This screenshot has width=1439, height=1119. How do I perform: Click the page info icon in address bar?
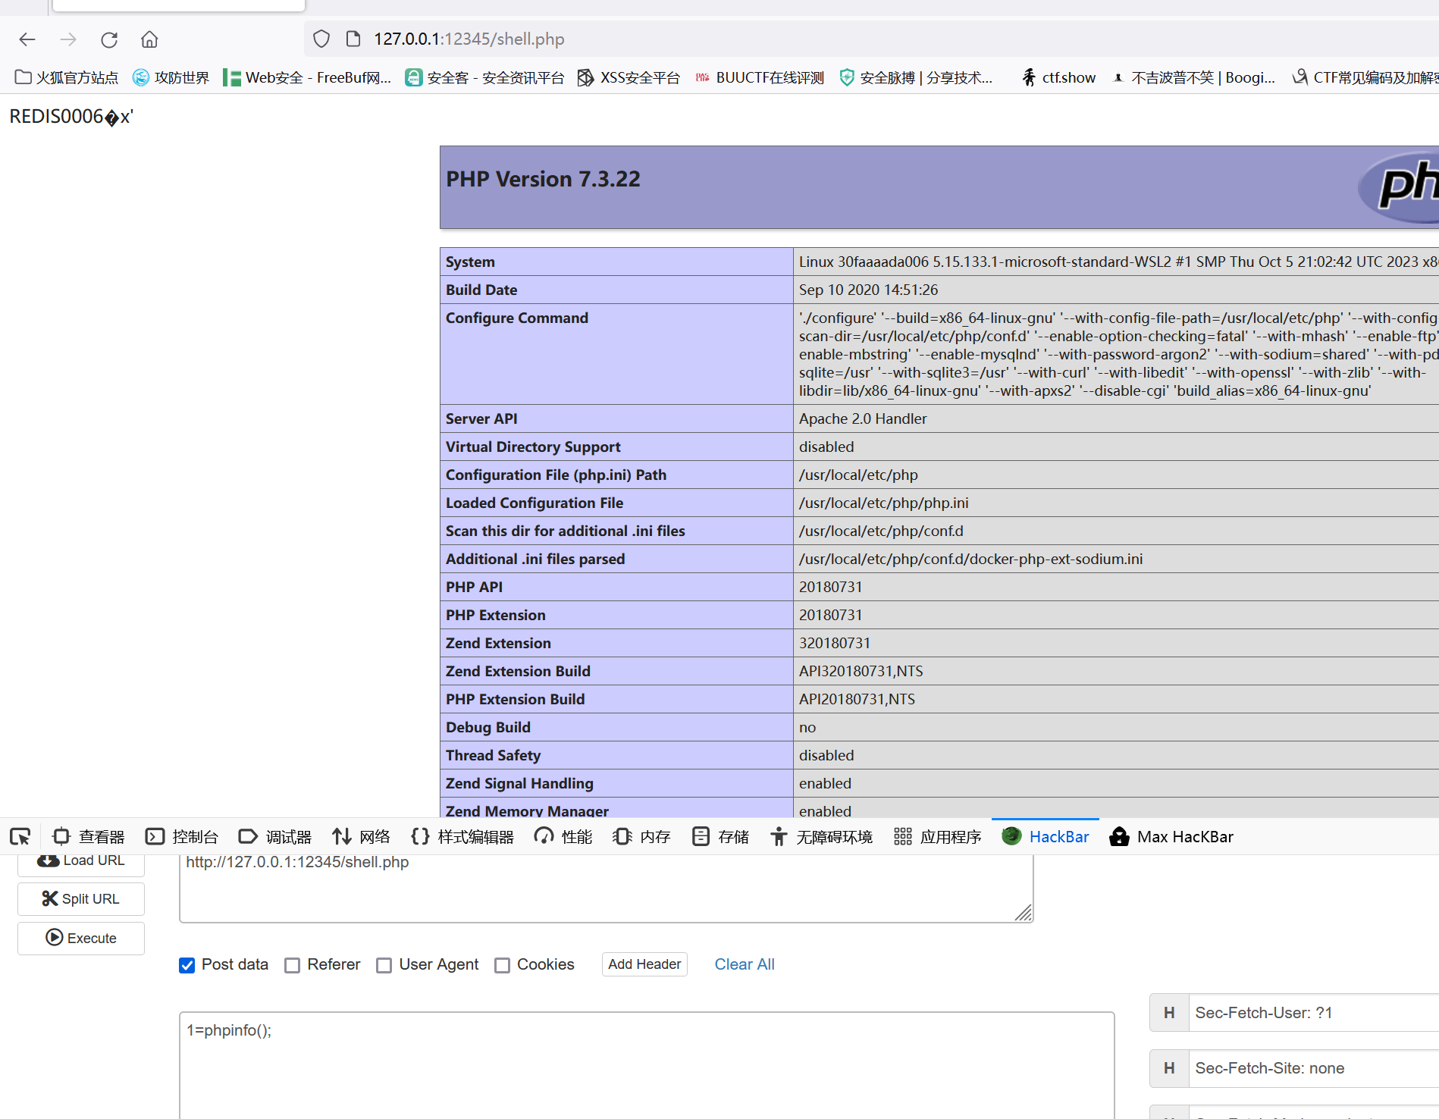[353, 39]
